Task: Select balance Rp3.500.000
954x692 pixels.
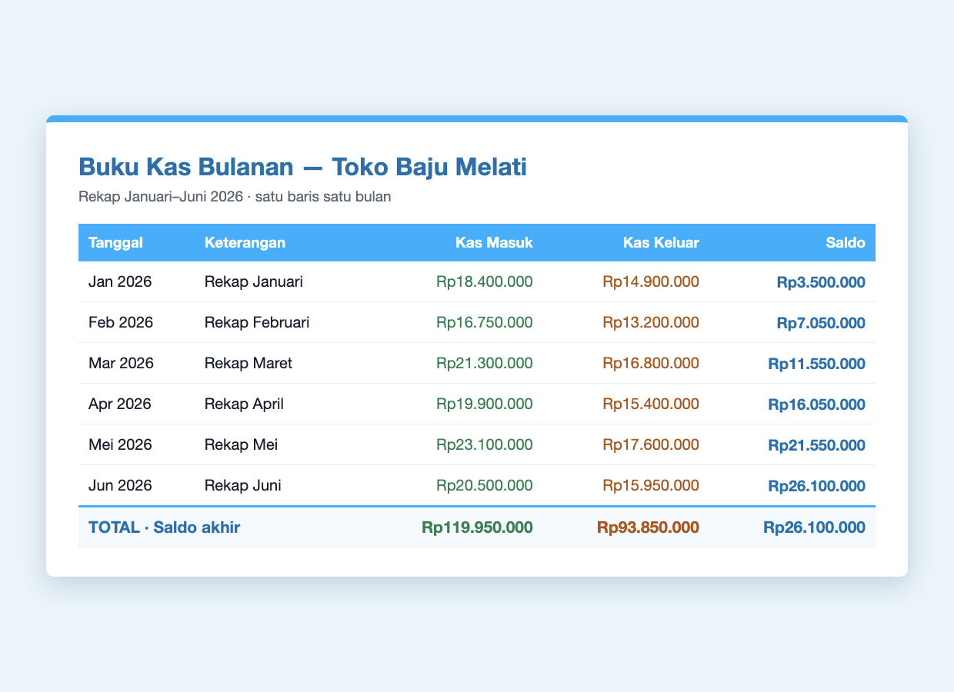Action: click(822, 282)
